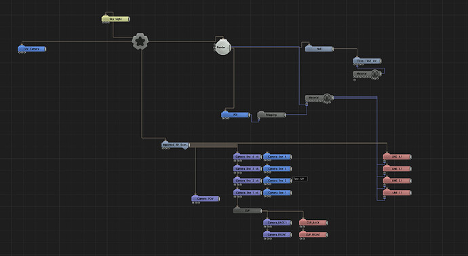
Task: Select the Camera POV node
Action: pyautogui.click(x=206, y=199)
